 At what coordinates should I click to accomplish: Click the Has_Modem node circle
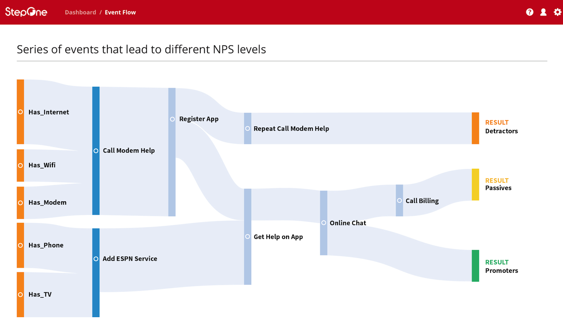pyautogui.click(x=20, y=202)
